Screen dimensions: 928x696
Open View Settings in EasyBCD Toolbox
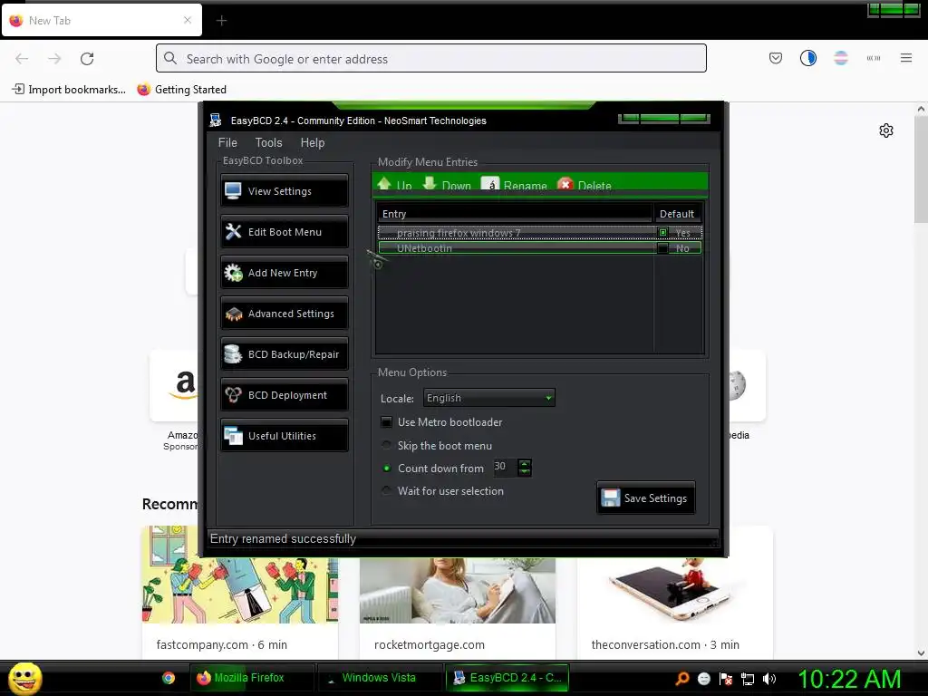tap(284, 191)
